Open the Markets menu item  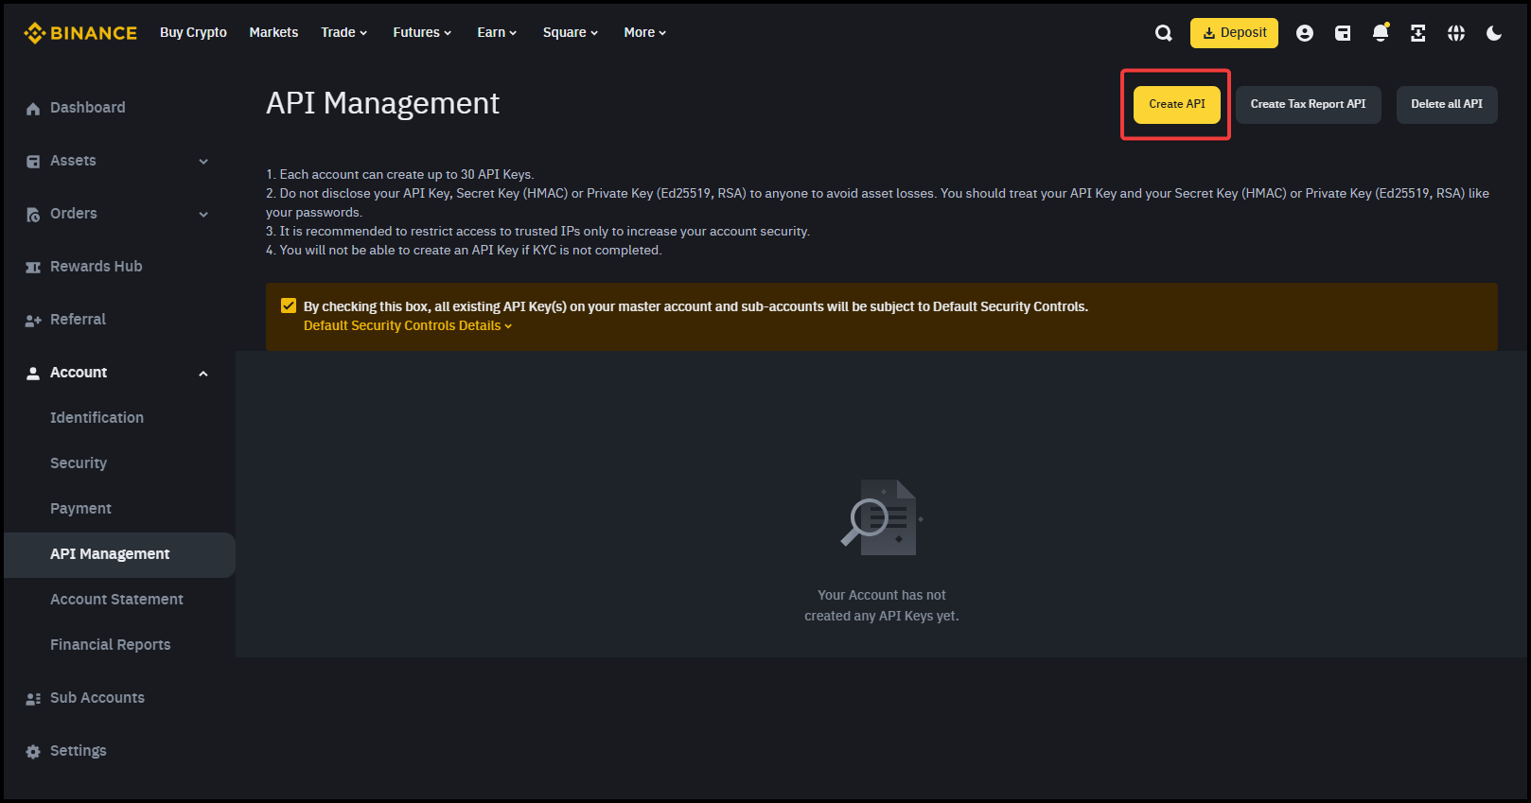[273, 32]
